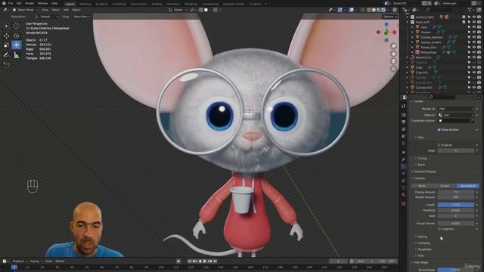Expand the Clumping subpanel

point(423,243)
